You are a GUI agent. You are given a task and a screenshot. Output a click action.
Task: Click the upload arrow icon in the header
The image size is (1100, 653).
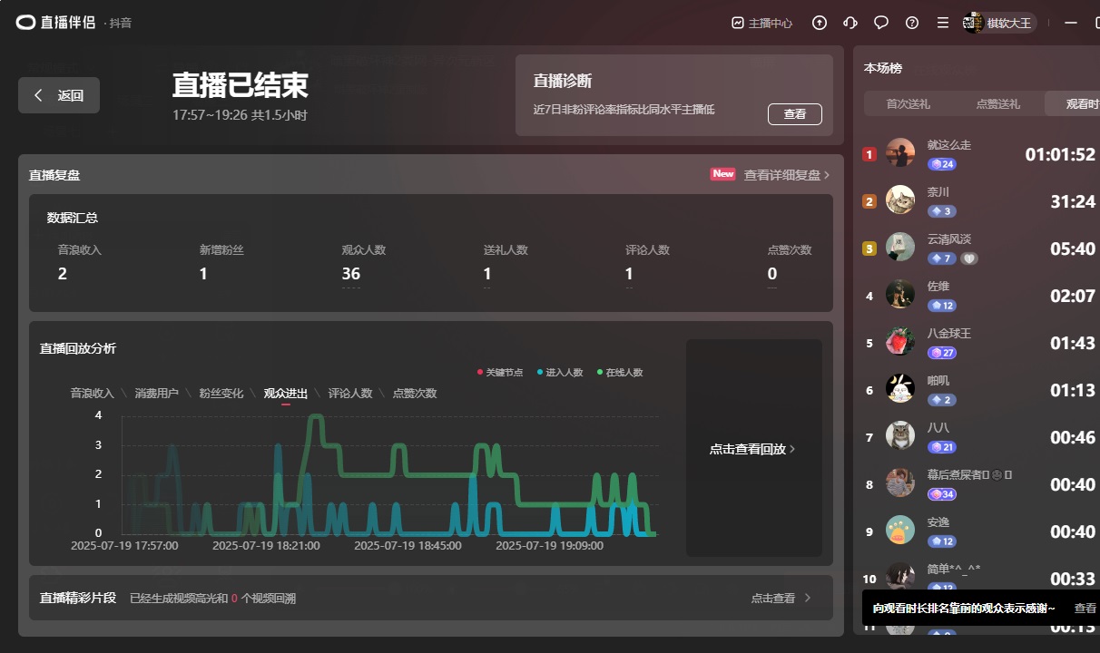(820, 23)
